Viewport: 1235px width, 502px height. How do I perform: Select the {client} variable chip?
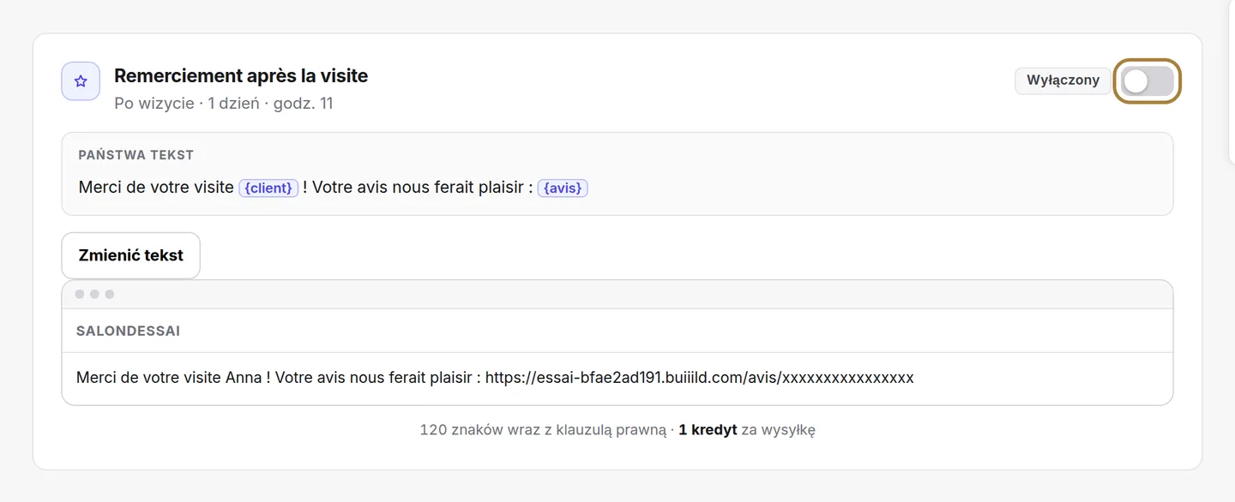tap(268, 188)
